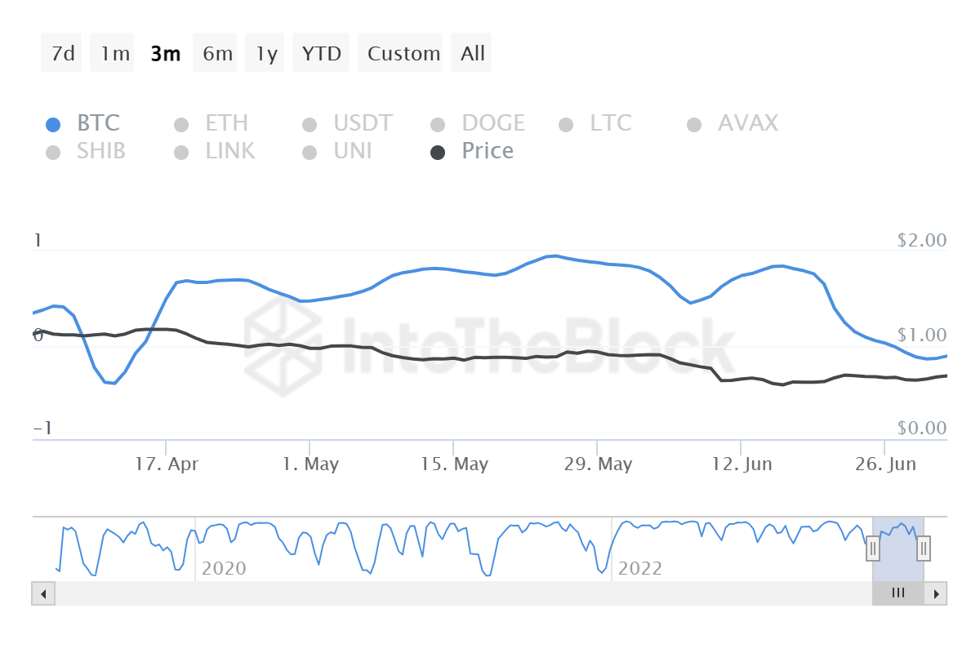
Task: Switch to the 1m range
Action: tap(114, 54)
